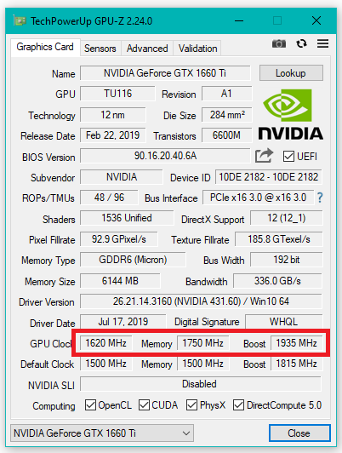
Task: Toggle the OpenCL checkbox
Action: [x=91, y=404]
